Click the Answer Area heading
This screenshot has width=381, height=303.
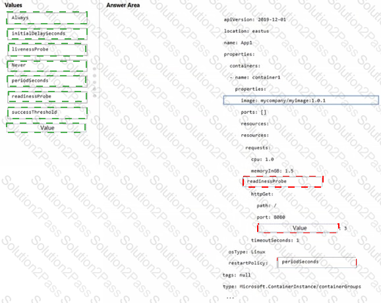[123, 5]
